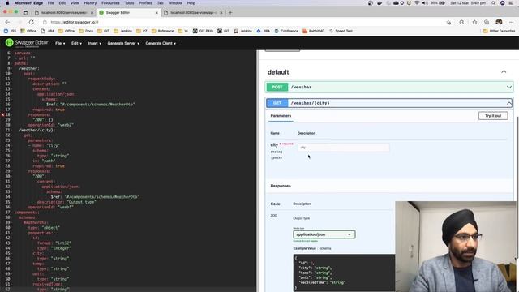The image size is (519, 292).
Task: Open the macOS Favourites menu
Action: click(x=110, y=3)
